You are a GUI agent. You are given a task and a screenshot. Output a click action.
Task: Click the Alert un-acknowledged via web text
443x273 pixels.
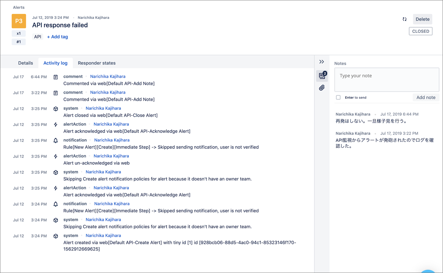click(x=96, y=163)
